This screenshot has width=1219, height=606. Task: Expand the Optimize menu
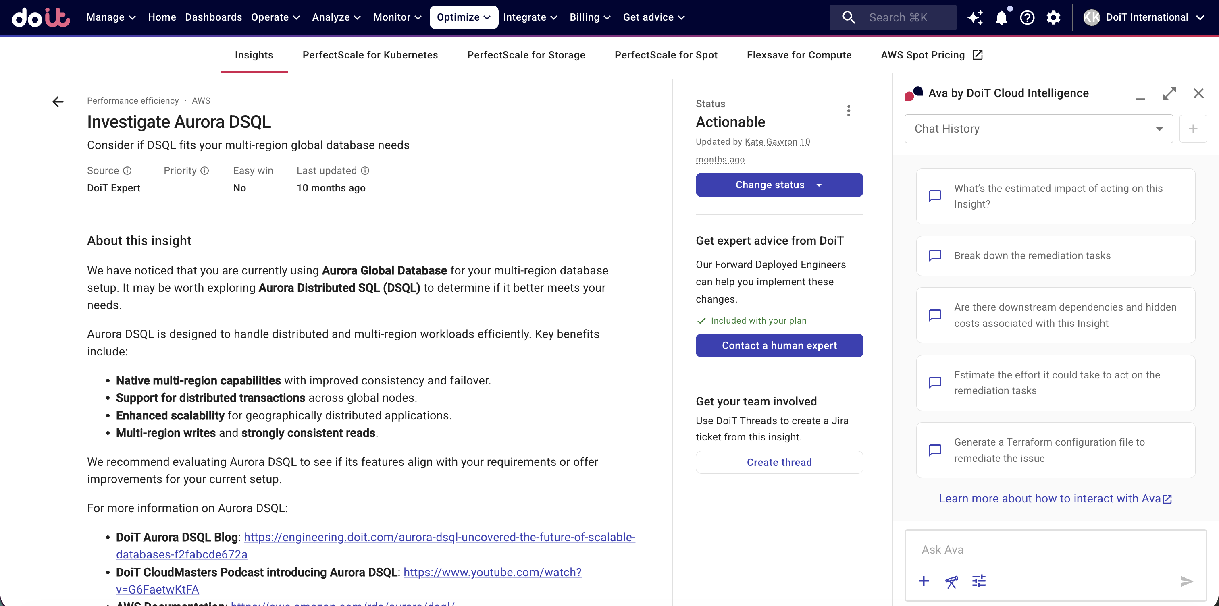coord(463,17)
